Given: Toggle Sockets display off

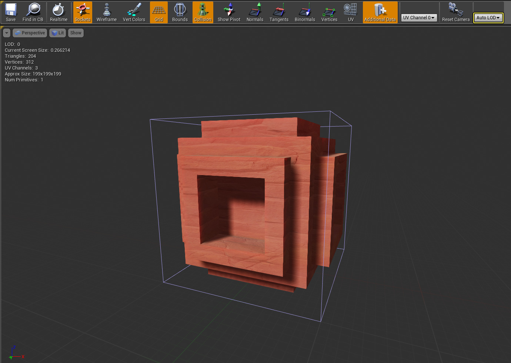Looking at the screenshot, I should [x=83, y=12].
